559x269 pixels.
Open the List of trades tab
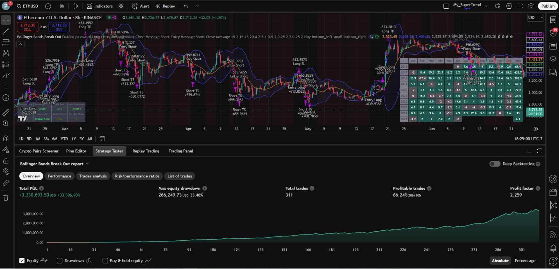click(x=180, y=176)
